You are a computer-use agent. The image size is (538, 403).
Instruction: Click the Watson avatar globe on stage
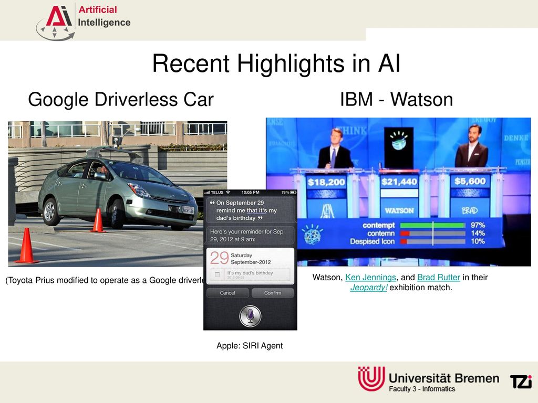(398, 141)
